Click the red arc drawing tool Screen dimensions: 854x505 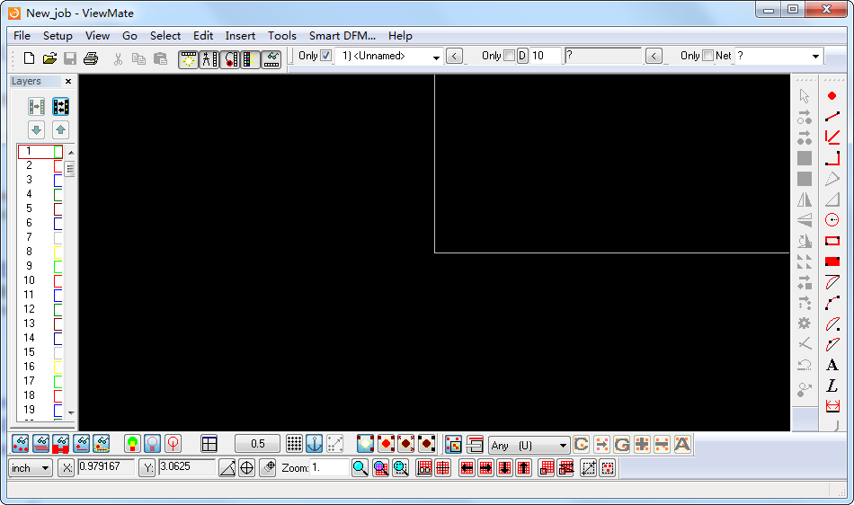click(832, 303)
